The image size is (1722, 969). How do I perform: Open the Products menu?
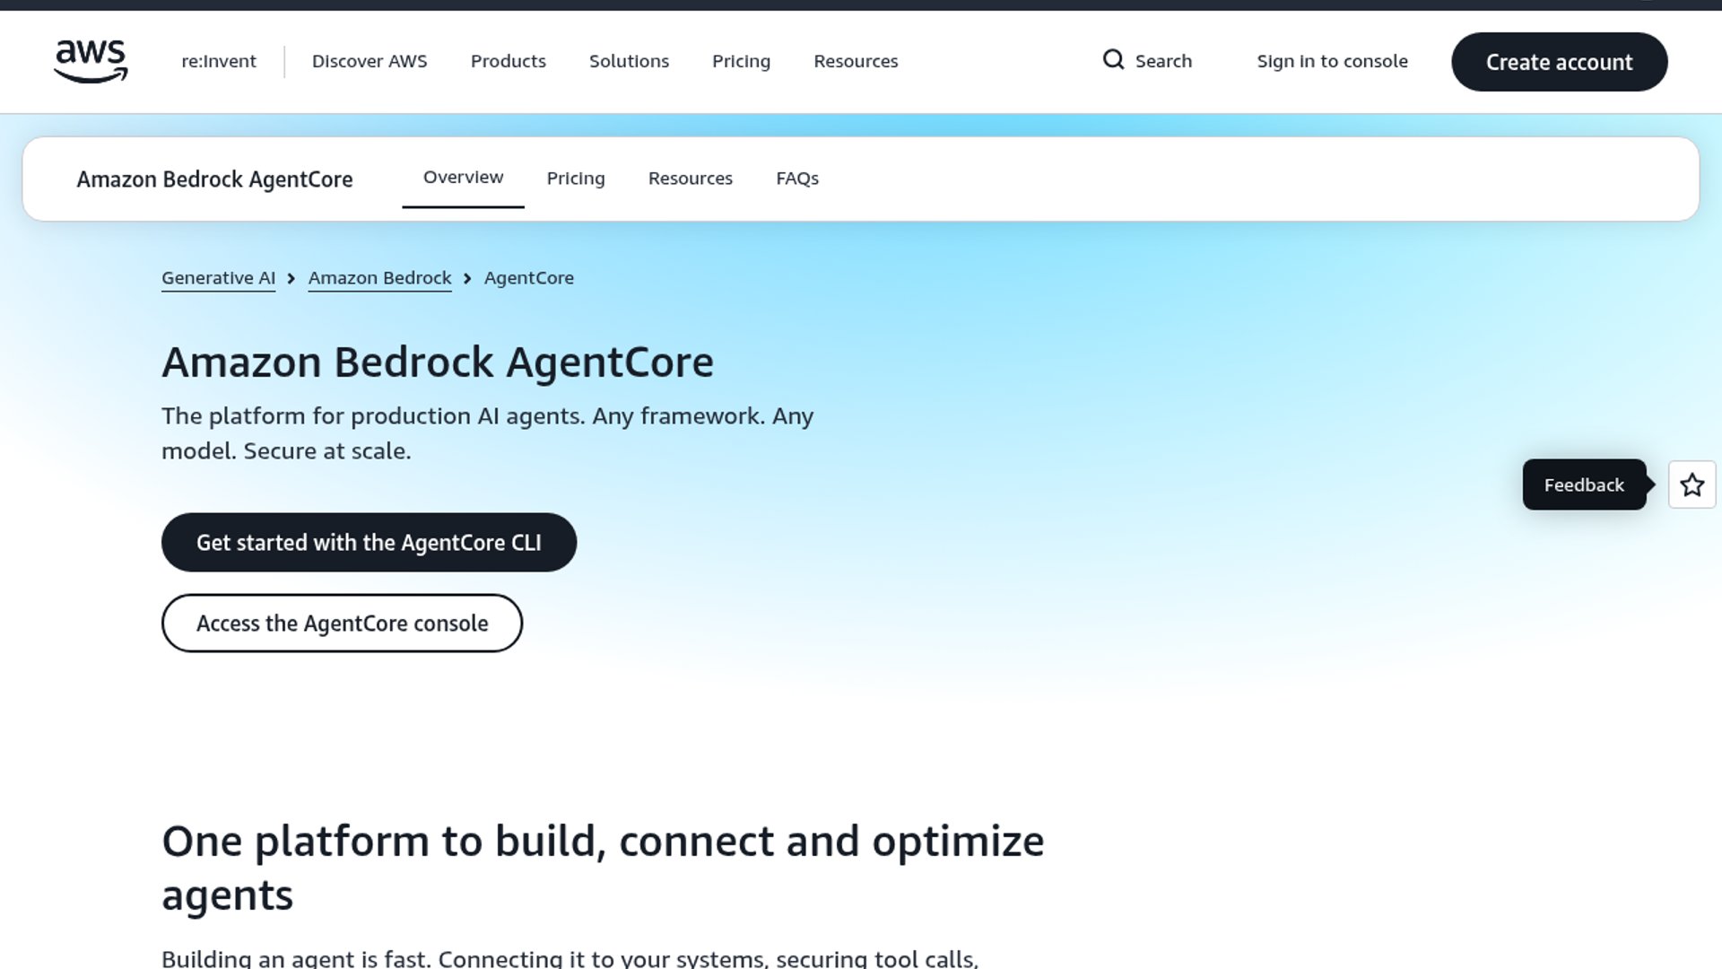(509, 61)
